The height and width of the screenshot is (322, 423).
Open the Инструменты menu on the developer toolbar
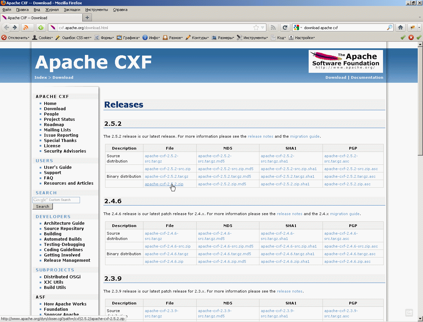pyautogui.click(x=252, y=38)
